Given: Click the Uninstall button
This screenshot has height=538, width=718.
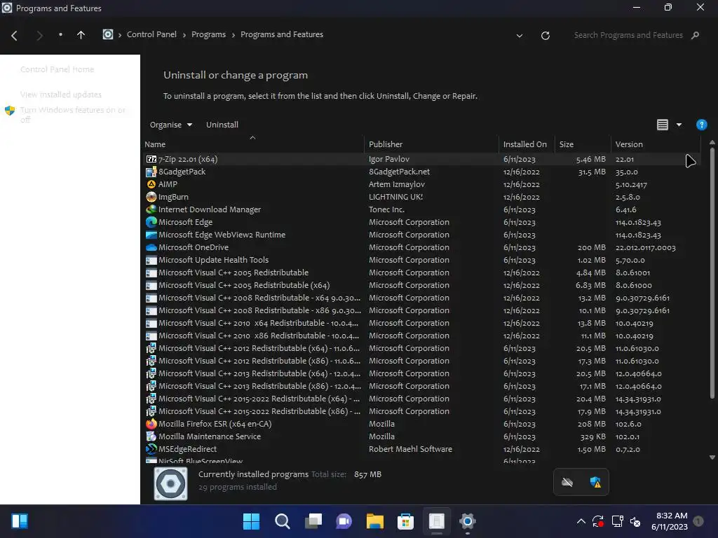Looking at the screenshot, I should 222,125.
